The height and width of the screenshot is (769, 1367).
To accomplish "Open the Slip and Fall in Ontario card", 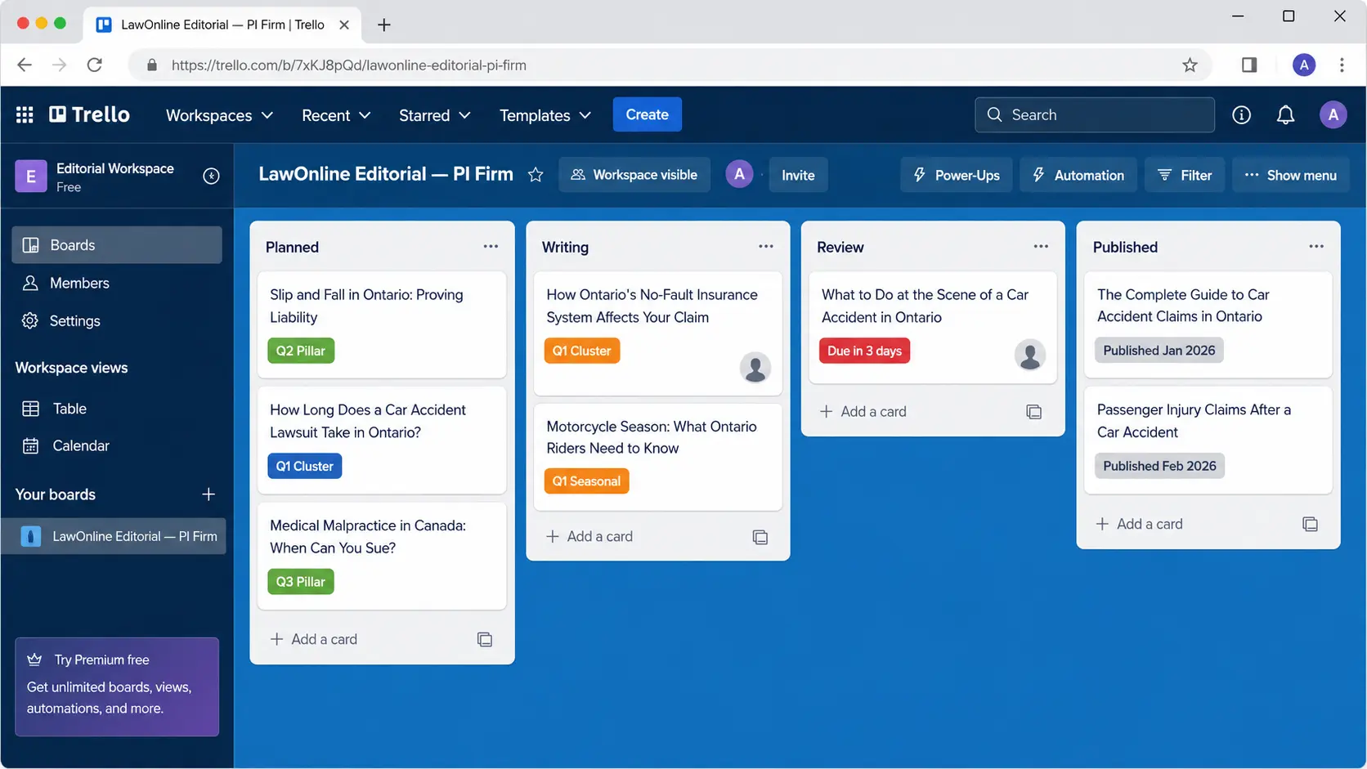I will pyautogui.click(x=382, y=325).
